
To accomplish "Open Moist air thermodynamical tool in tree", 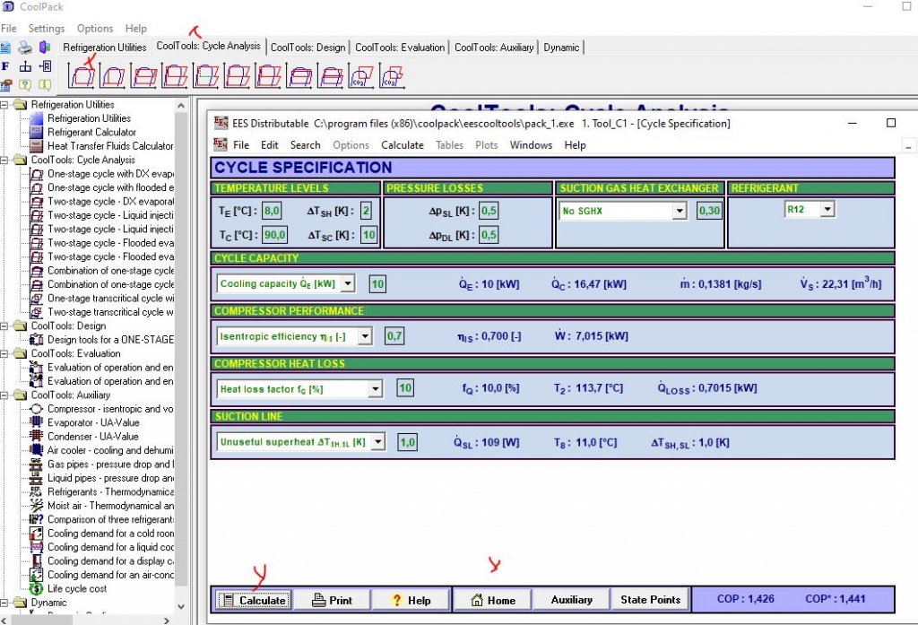I will [108, 506].
